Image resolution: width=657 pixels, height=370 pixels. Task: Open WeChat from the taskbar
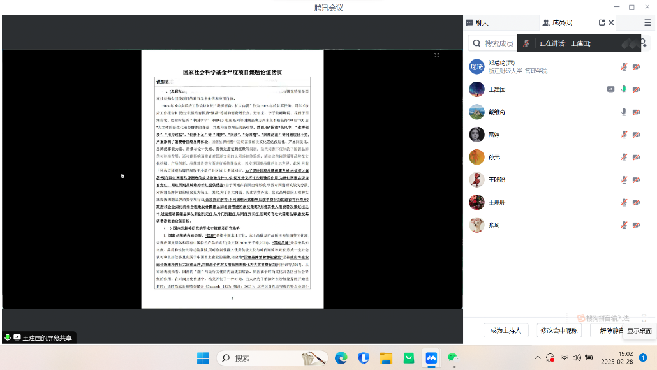click(x=453, y=358)
